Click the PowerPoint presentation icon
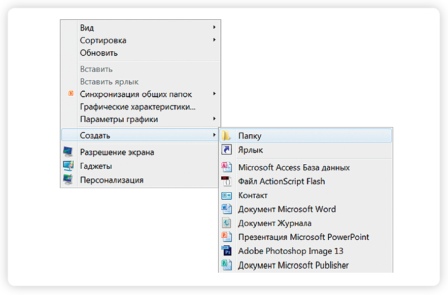The width and height of the screenshot is (448, 295). coord(226,237)
